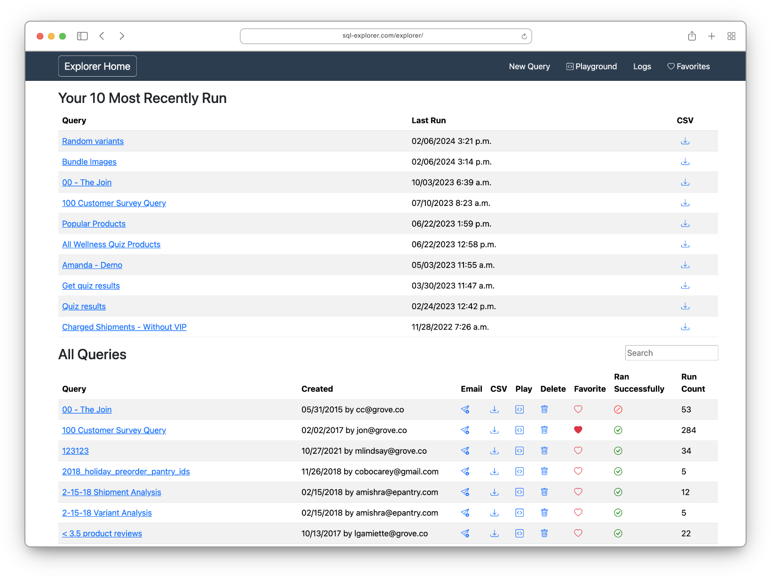The width and height of the screenshot is (771, 576).
Task: Download CSV for Random variants query
Action: pos(685,141)
